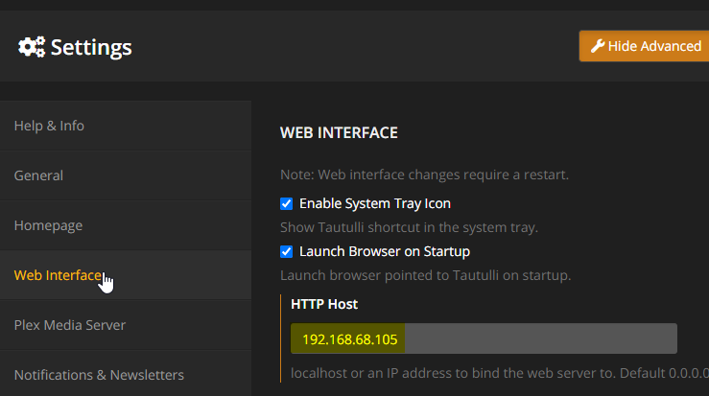Click the restart note text
The height and width of the screenshot is (396, 709).
coord(424,175)
